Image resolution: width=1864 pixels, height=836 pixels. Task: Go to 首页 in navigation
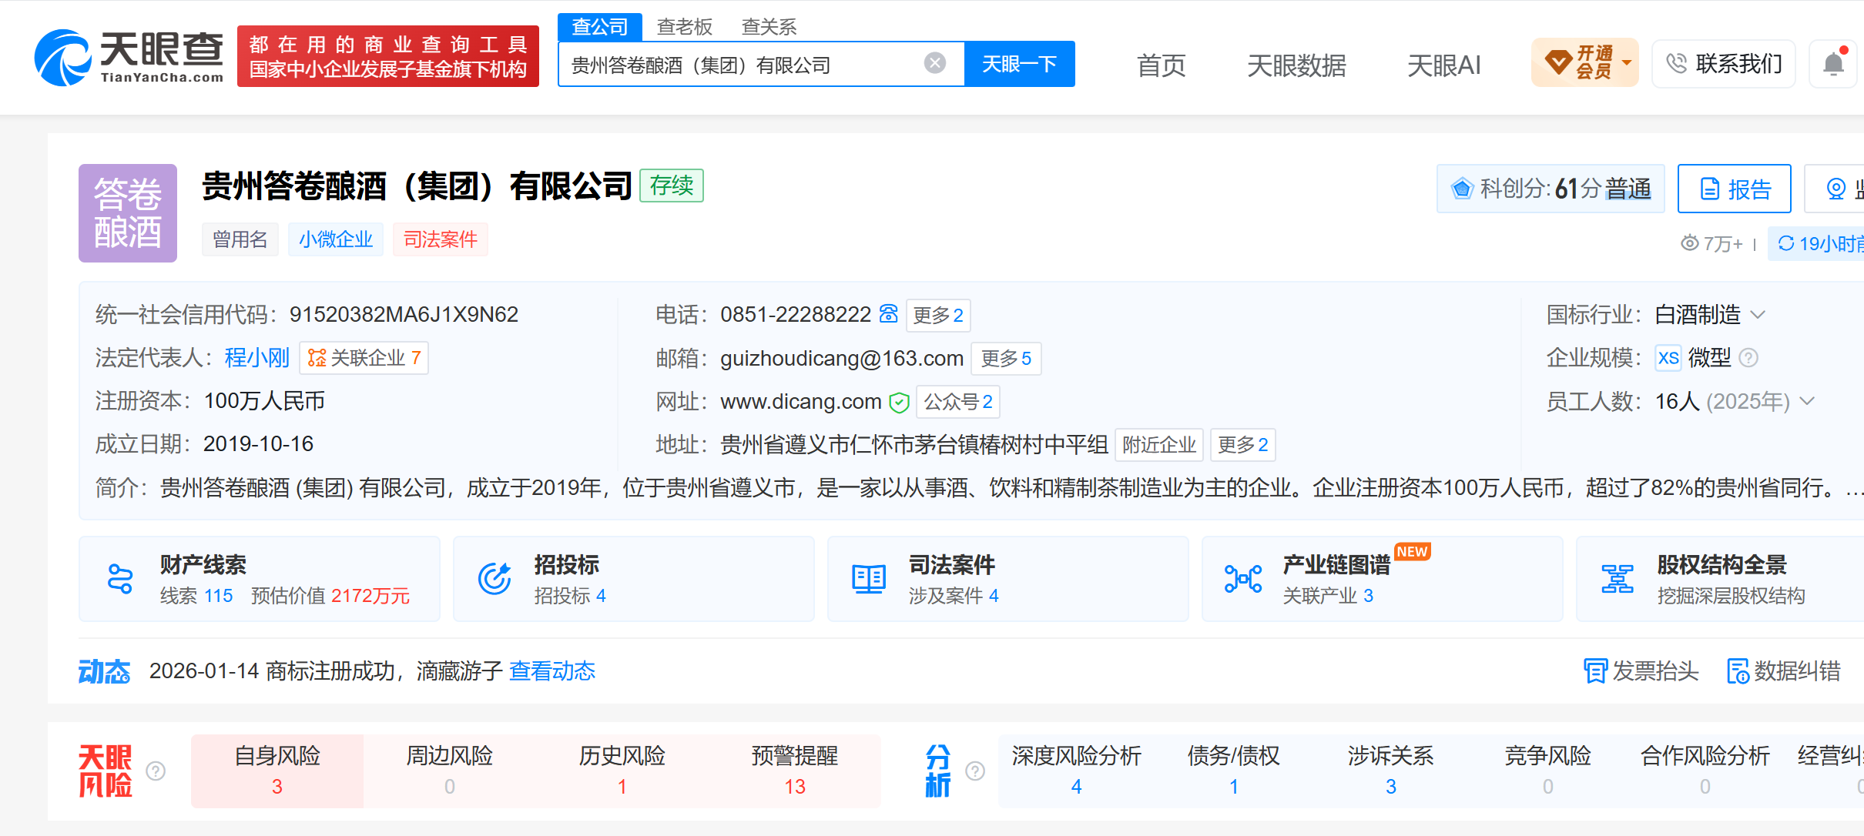(1162, 65)
